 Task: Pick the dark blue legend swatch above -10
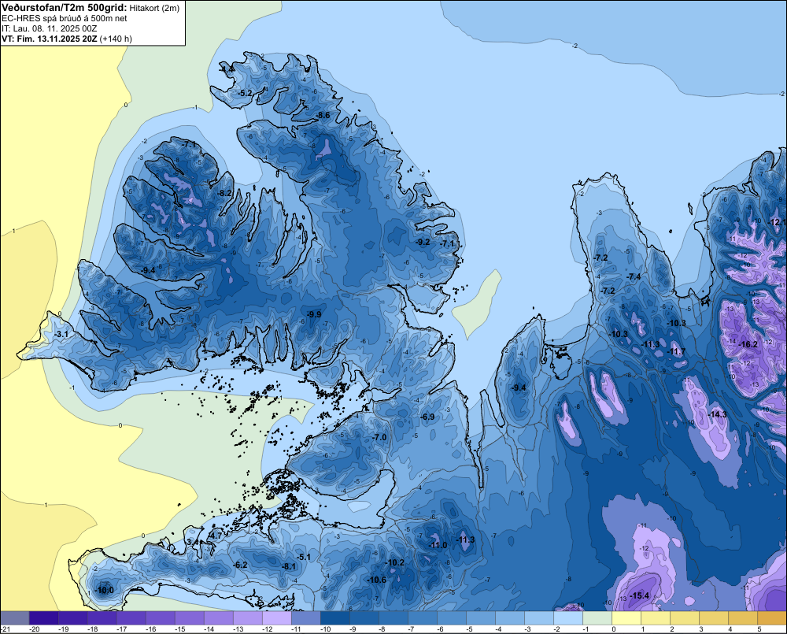[334, 618]
